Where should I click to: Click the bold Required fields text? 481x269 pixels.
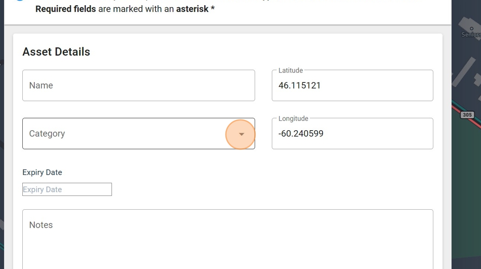[66, 9]
